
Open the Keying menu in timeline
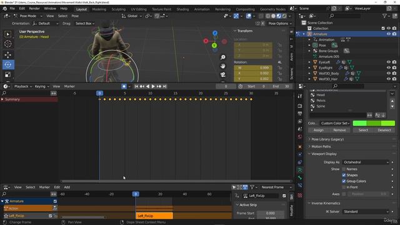[x=41, y=86]
